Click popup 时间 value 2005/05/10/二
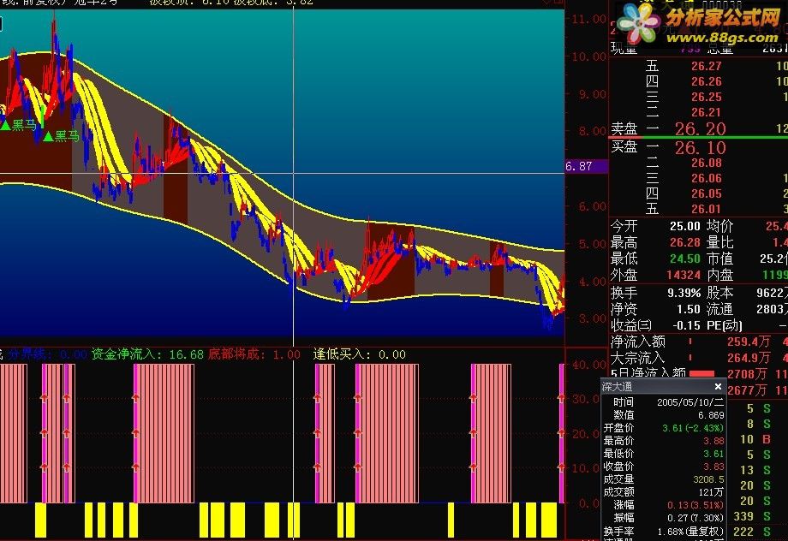The height and width of the screenshot is (541, 788). tap(690, 401)
